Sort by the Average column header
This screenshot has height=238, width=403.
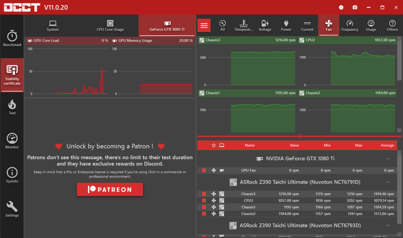pos(387,145)
